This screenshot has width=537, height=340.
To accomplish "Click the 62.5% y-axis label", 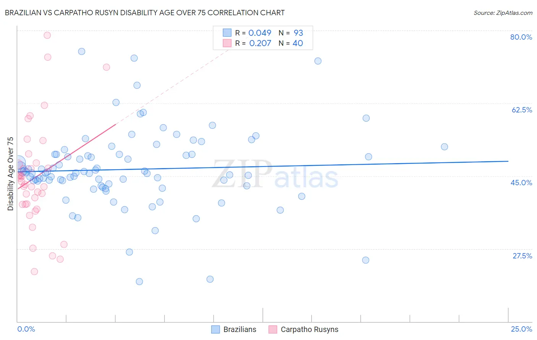I will point(522,110).
